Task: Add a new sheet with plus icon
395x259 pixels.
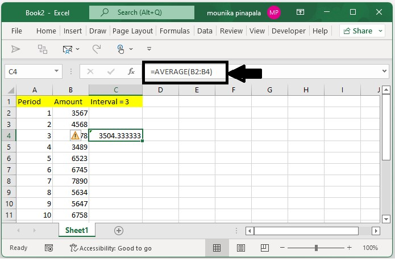Action: click(x=119, y=231)
